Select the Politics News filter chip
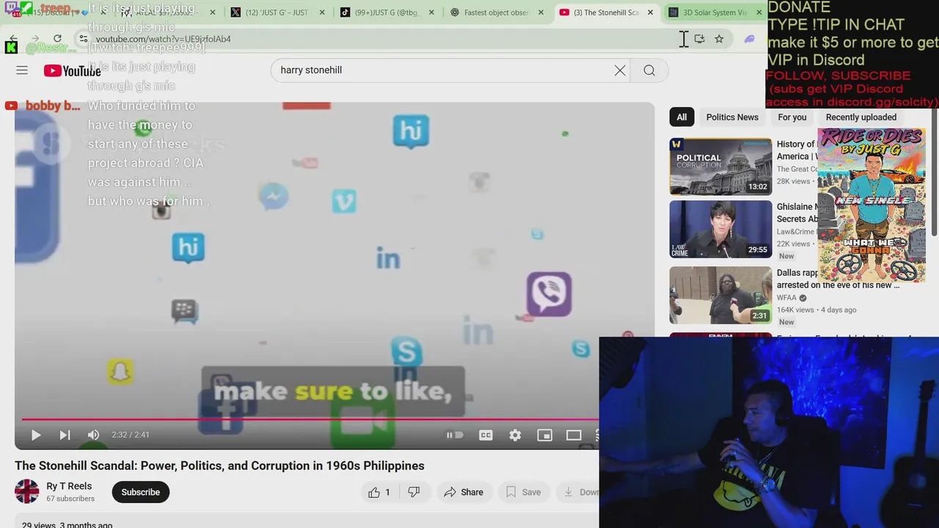Viewport: 939px width, 528px height. (732, 117)
